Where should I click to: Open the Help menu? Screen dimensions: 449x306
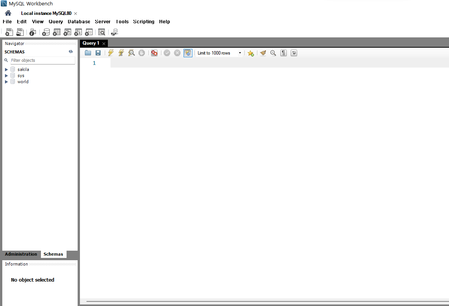coord(165,22)
